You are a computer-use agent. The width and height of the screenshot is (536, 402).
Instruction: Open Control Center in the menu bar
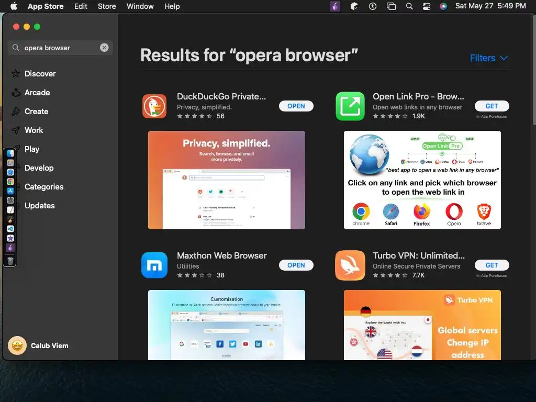426,6
